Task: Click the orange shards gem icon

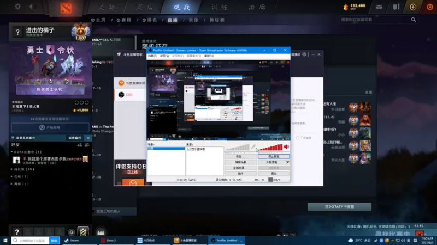Action: pos(346,7)
